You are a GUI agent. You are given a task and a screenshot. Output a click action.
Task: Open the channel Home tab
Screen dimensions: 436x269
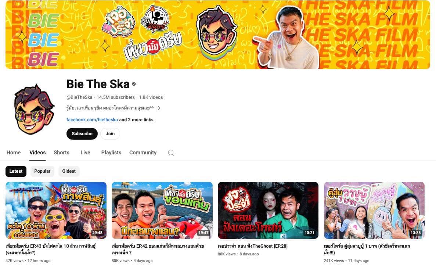tap(14, 153)
